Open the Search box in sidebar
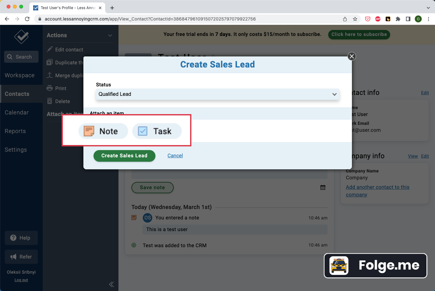Viewport: 435px width, 291px height. [x=21, y=57]
